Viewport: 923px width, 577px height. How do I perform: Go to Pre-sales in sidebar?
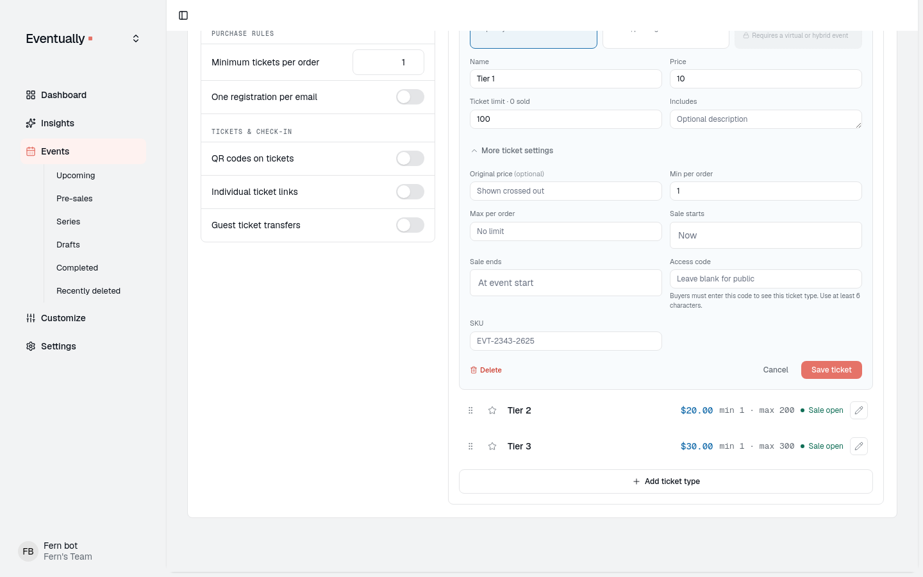coord(74,199)
